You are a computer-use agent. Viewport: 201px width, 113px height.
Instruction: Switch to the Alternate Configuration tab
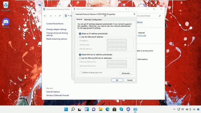93,19
